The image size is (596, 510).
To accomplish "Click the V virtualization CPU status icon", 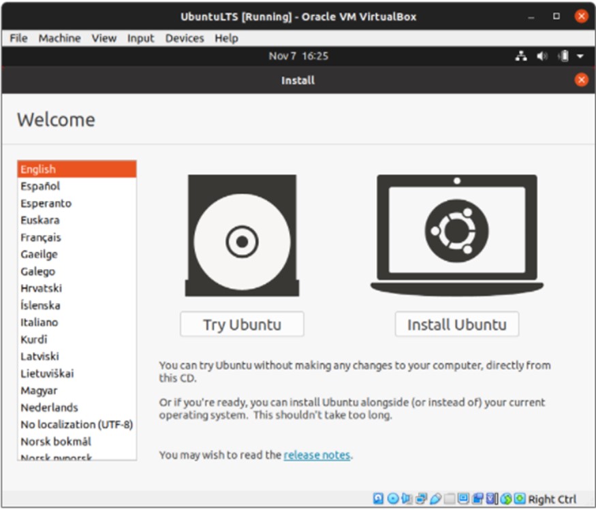I will (x=492, y=498).
